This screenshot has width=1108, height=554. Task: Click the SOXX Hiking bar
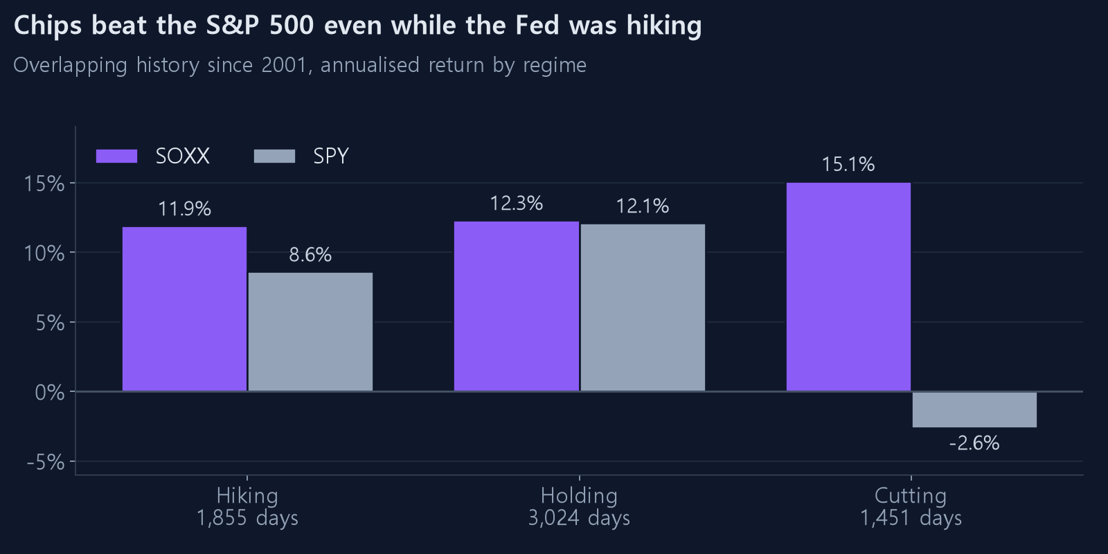185,309
